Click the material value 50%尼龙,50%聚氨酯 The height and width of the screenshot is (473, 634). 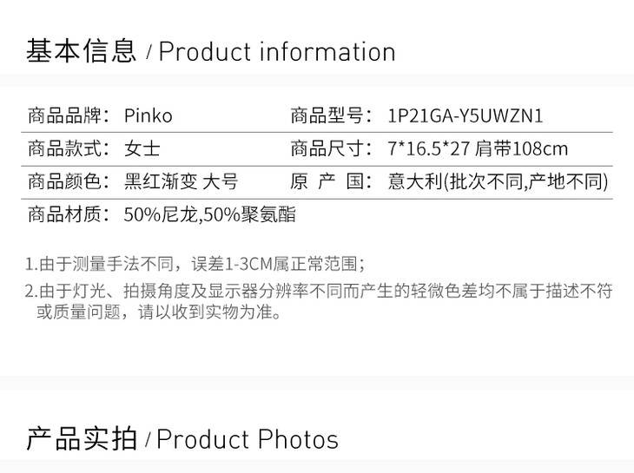(x=209, y=214)
